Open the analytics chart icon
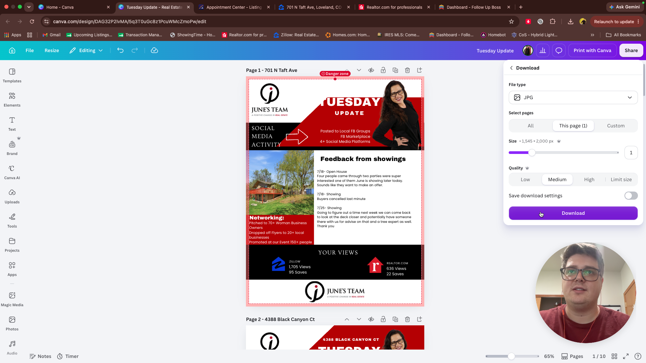Image resolution: width=646 pixels, height=363 pixels. click(x=543, y=50)
